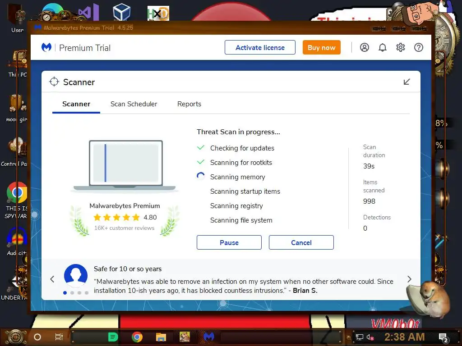This screenshot has height=346, width=462.
Task: Open This PC desktop icon
Action: click(18, 64)
